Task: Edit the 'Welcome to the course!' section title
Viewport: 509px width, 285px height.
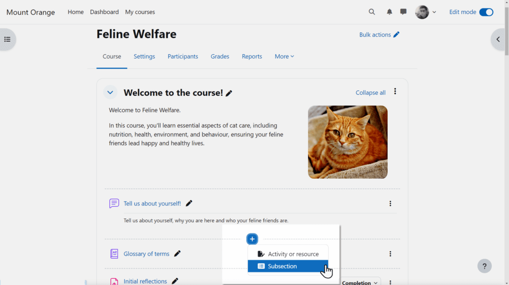Action: 229,93
